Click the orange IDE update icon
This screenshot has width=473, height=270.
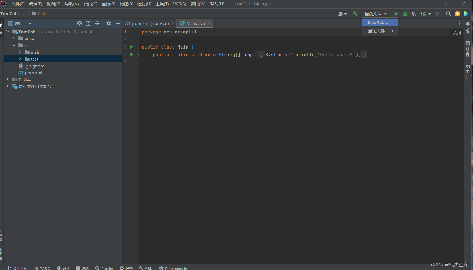(x=457, y=14)
